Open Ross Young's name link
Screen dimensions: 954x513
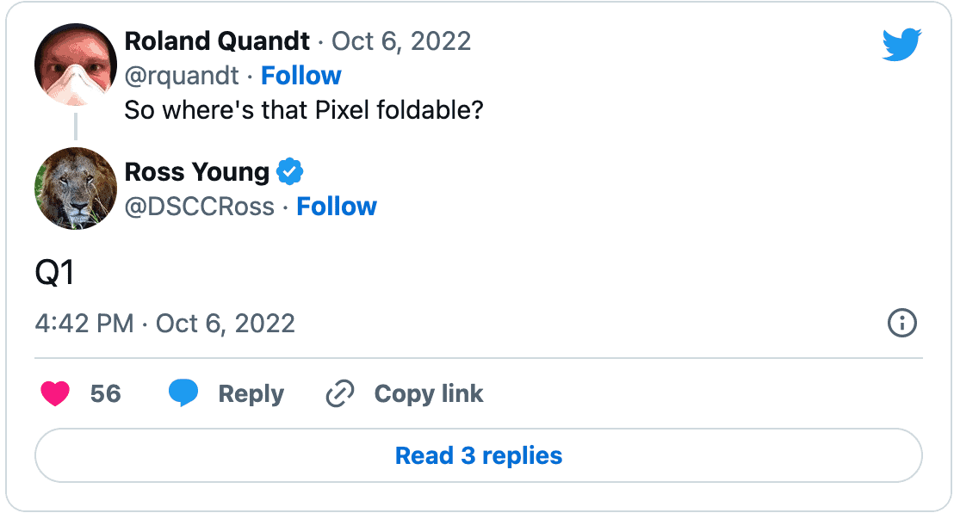pyautogui.click(x=197, y=172)
